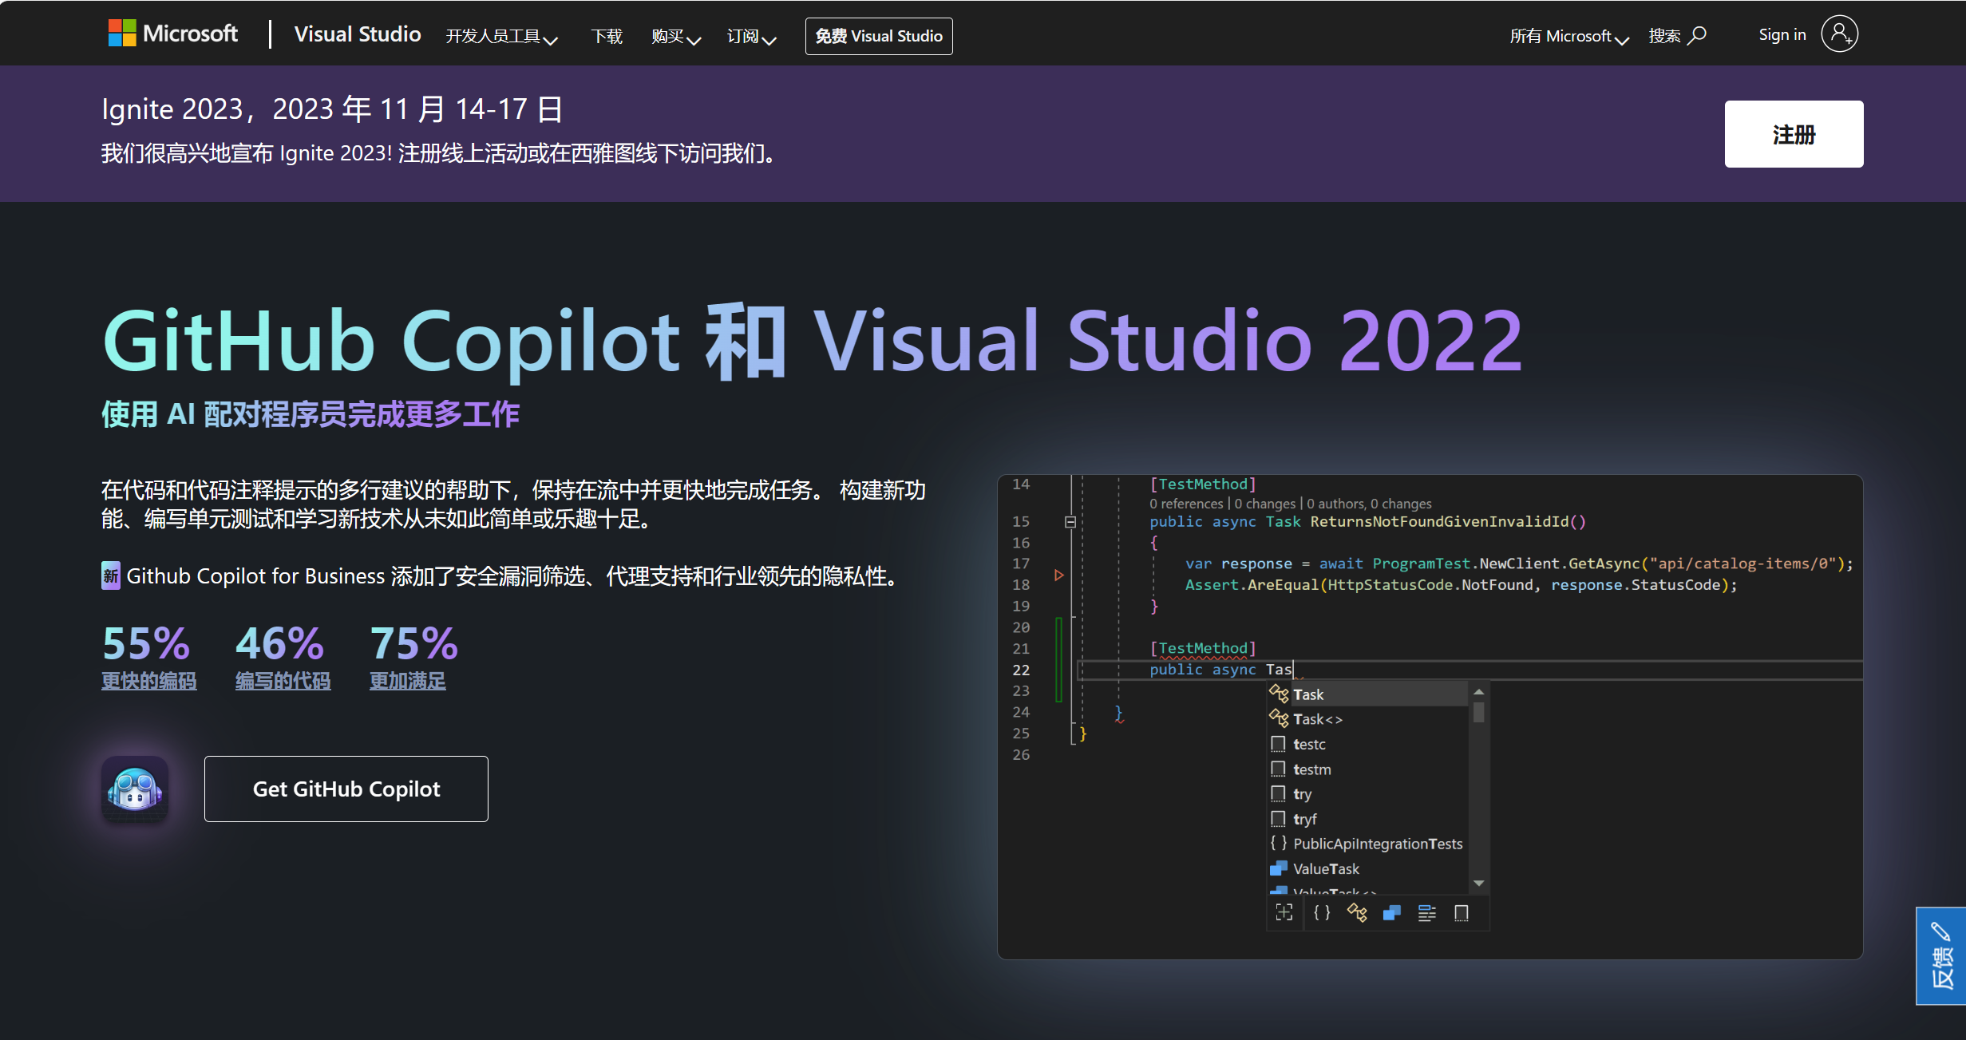Click the Microsoft logo icon
The width and height of the screenshot is (1966, 1040).
pos(121,33)
